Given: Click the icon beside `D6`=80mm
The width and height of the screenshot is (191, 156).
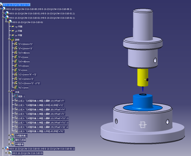Looking at the screenshot, I should click(16, 61).
